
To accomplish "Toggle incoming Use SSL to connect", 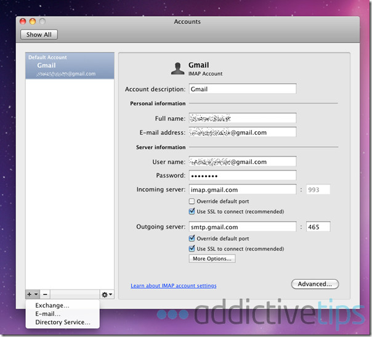I will [x=192, y=211].
